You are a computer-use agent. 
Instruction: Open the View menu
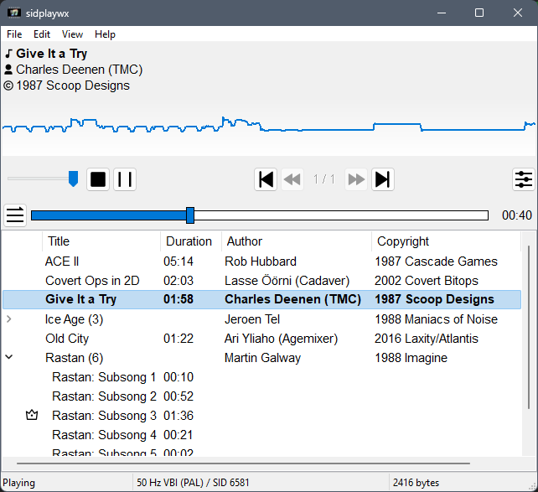click(x=72, y=34)
